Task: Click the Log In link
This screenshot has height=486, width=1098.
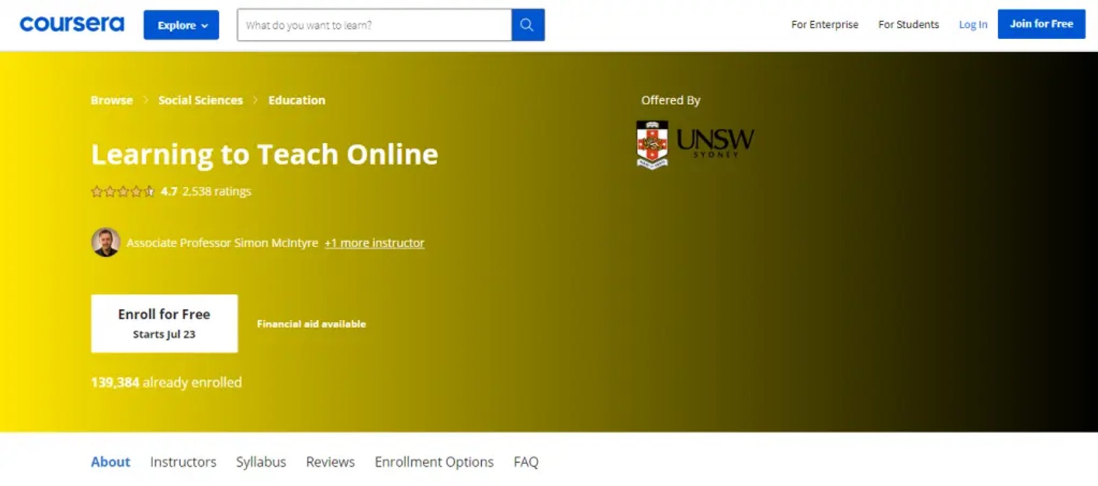Action: (973, 25)
